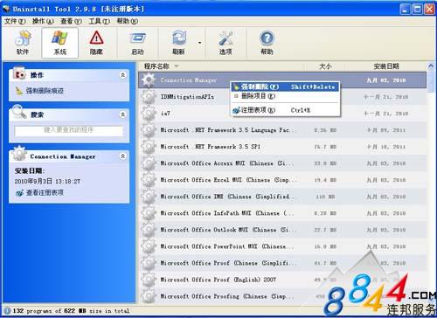Click gear icon of Office IME row
The height and width of the screenshot is (318, 437).
click(x=149, y=197)
